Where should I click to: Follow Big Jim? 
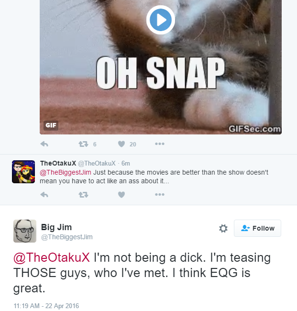(x=257, y=228)
